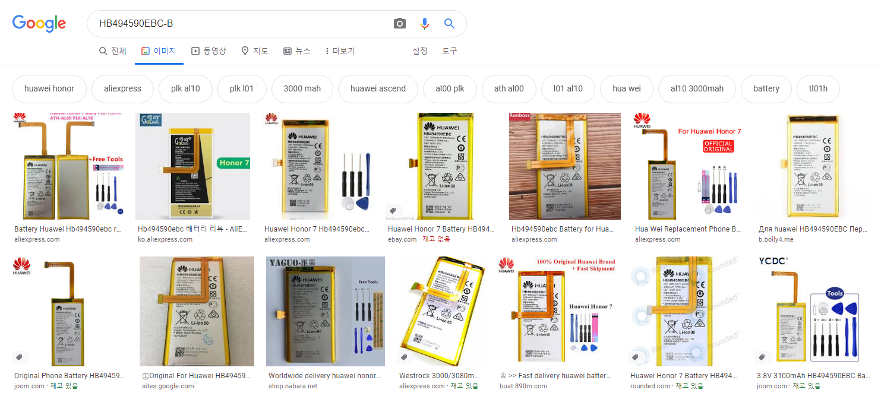Open 'Hua Wei Replacement Phone B...' title
The height and width of the screenshot is (396, 881).
[688, 229]
